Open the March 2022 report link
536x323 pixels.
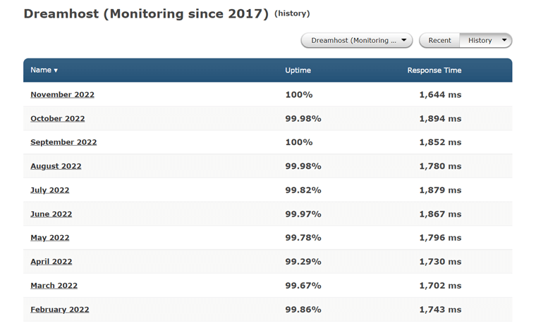coord(54,286)
